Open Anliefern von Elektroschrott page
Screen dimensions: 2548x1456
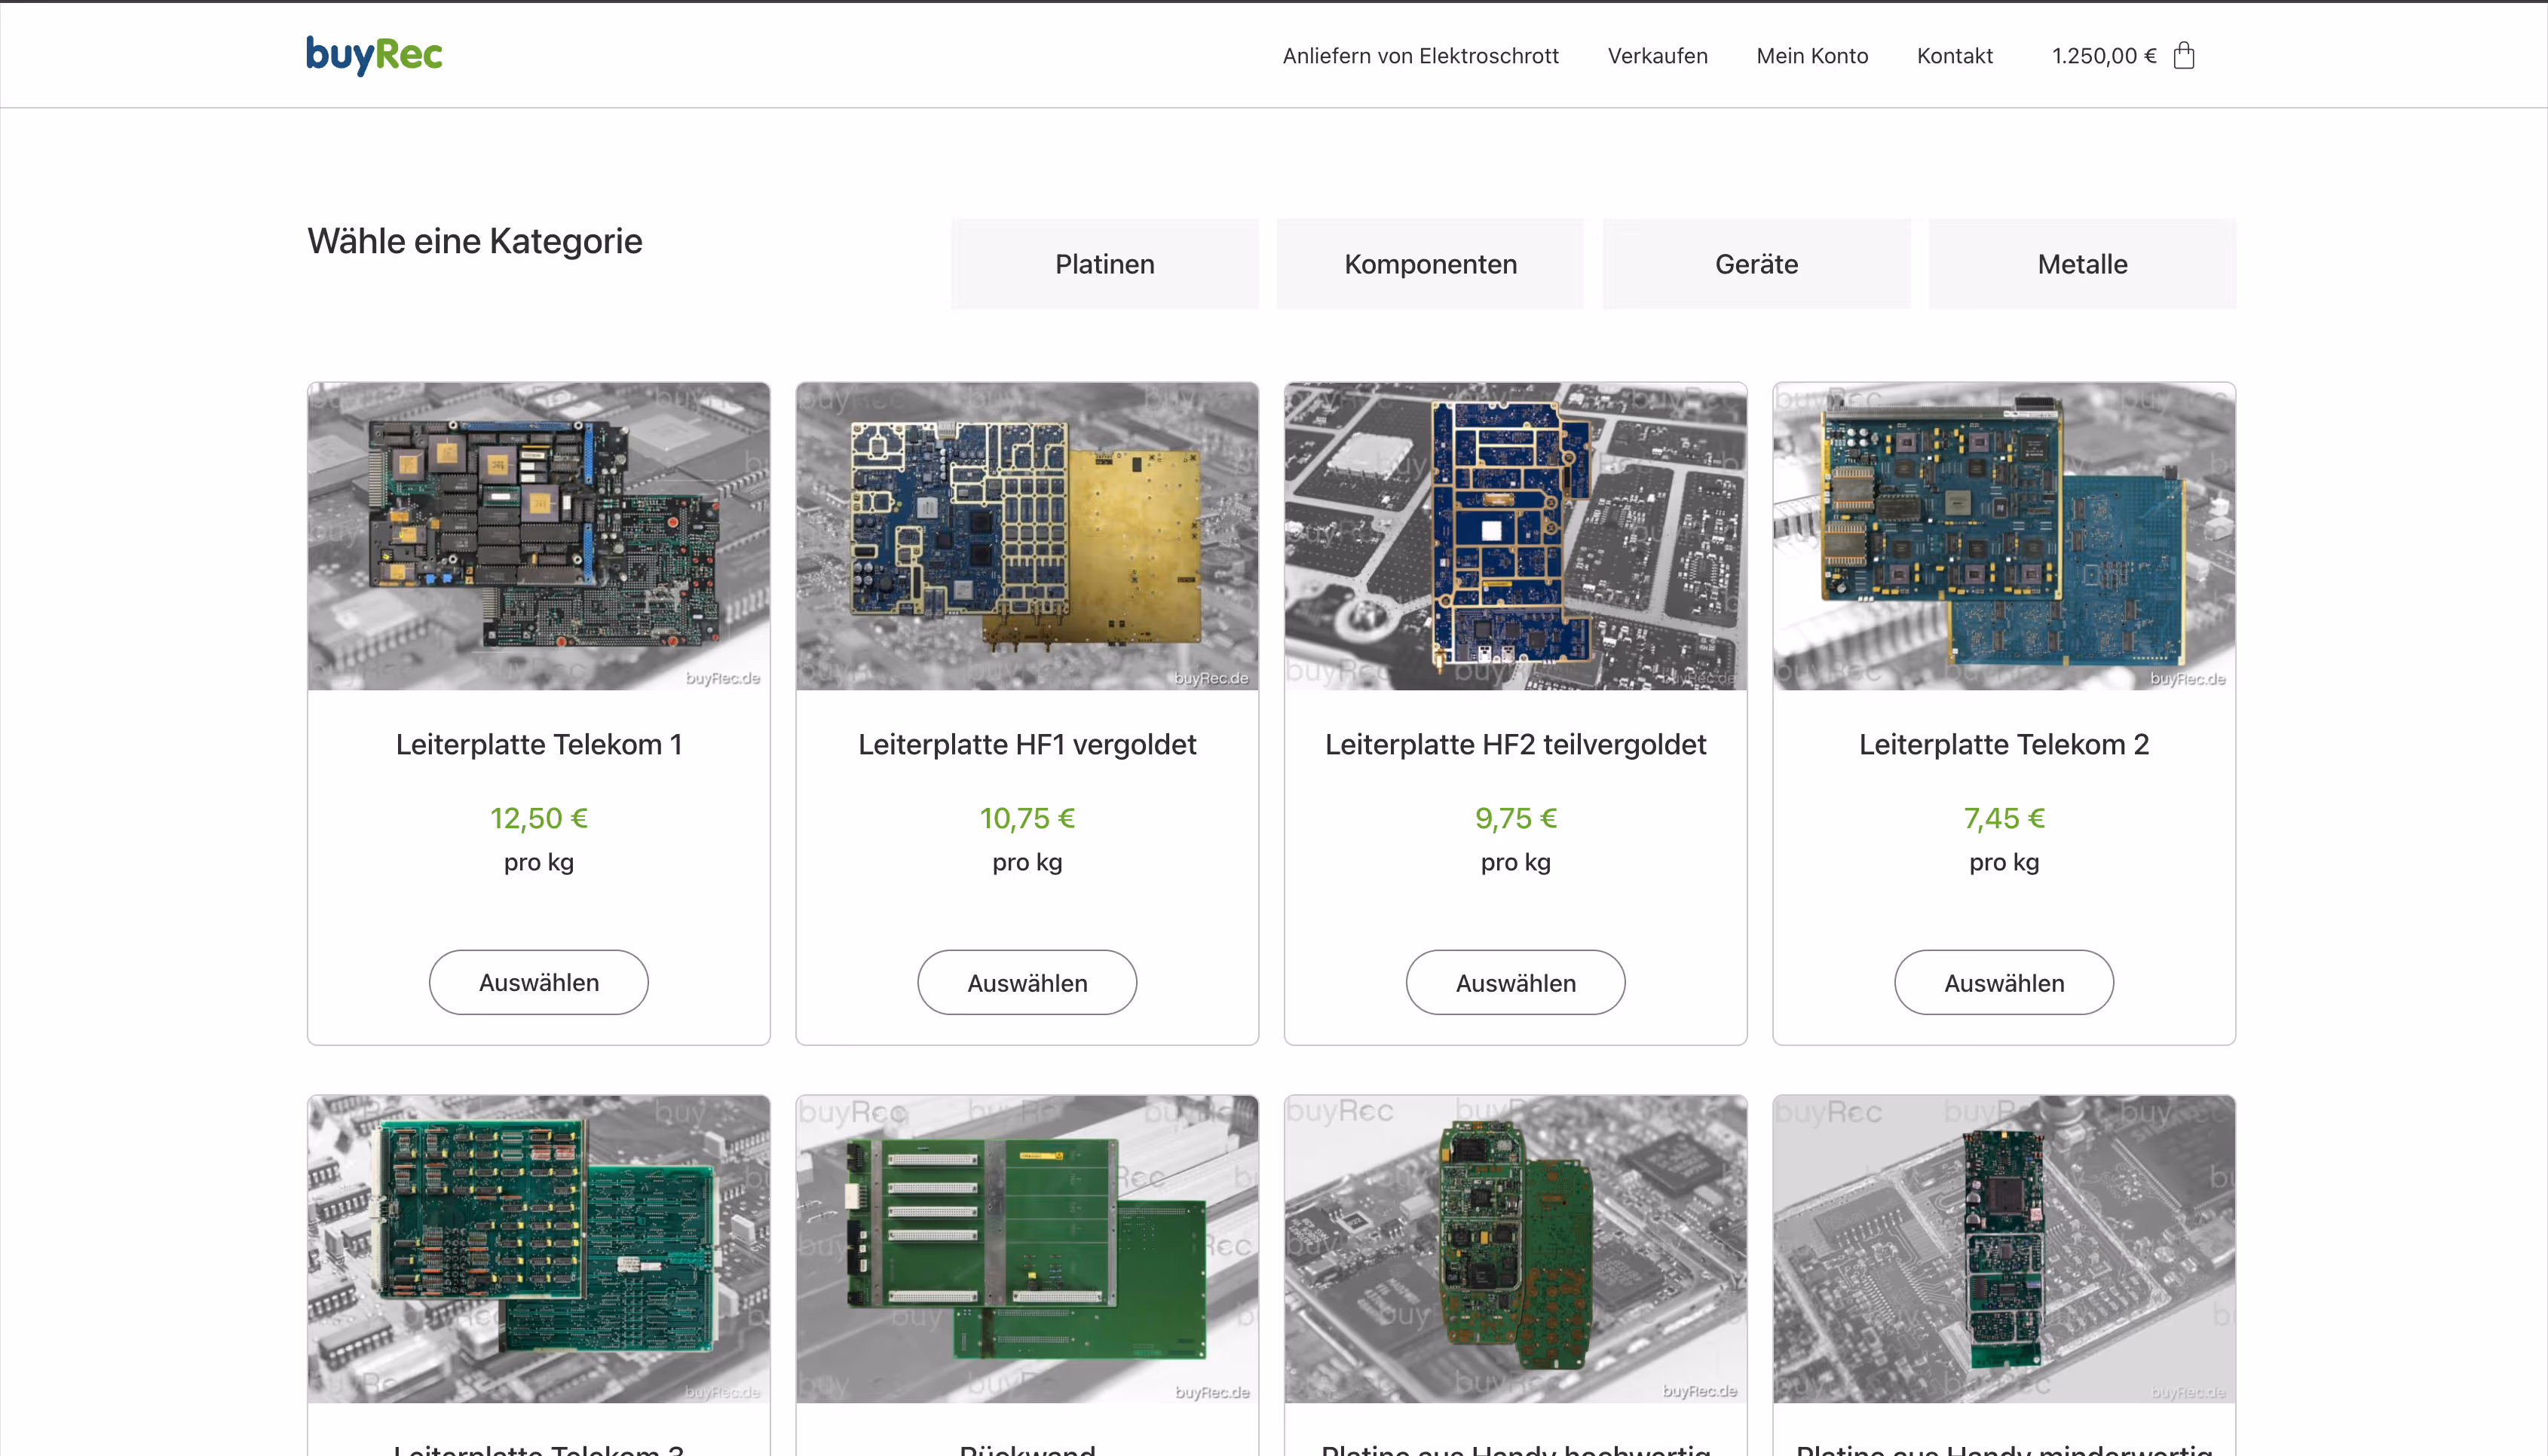pos(1420,56)
